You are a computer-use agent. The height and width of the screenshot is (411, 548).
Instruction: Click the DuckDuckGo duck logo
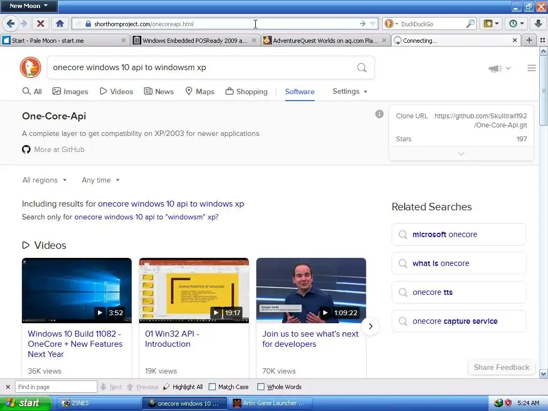tap(31, 67)
